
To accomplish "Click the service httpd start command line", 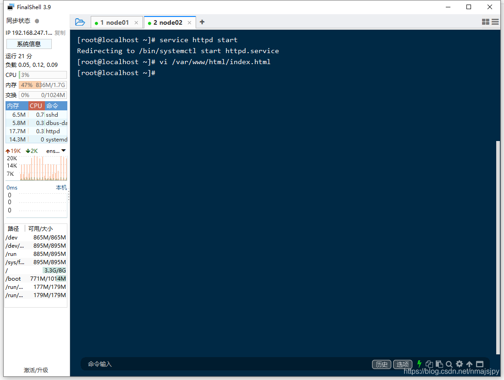I will click(157, 40).
